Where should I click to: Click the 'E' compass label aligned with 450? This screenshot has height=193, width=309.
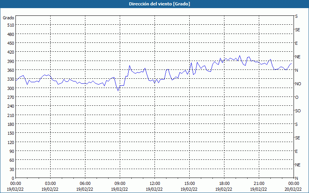tap(296, 43)
